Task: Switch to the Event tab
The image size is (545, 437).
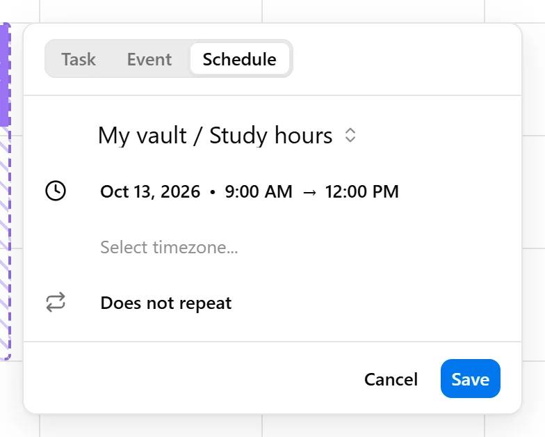Action: (x=149, y=59)
